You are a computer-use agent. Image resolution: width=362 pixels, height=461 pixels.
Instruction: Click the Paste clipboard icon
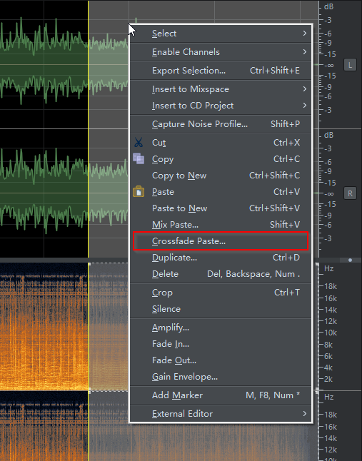(139, 192)
